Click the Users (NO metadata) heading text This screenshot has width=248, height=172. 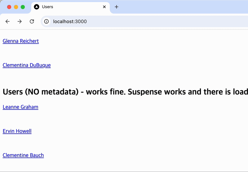(126, 92)
